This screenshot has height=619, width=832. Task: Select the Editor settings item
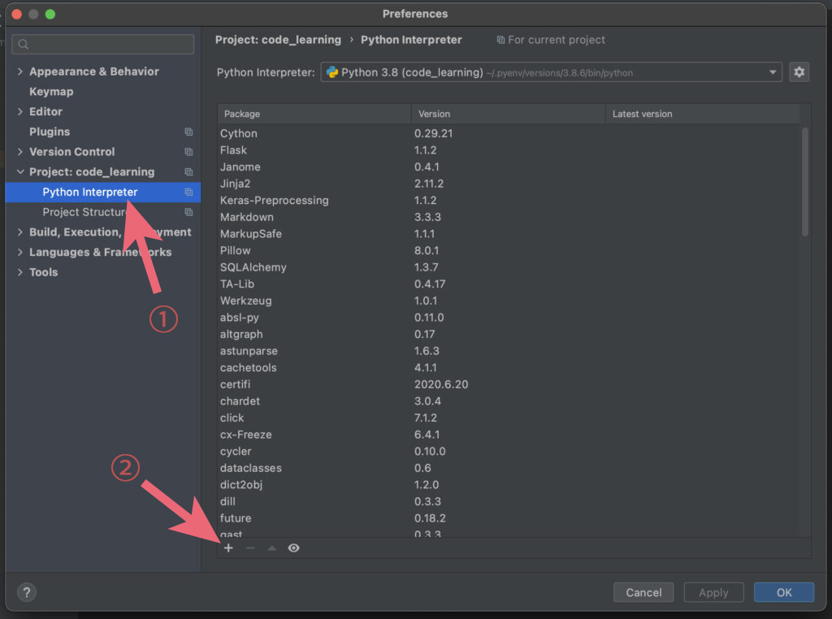pos(45,111)
